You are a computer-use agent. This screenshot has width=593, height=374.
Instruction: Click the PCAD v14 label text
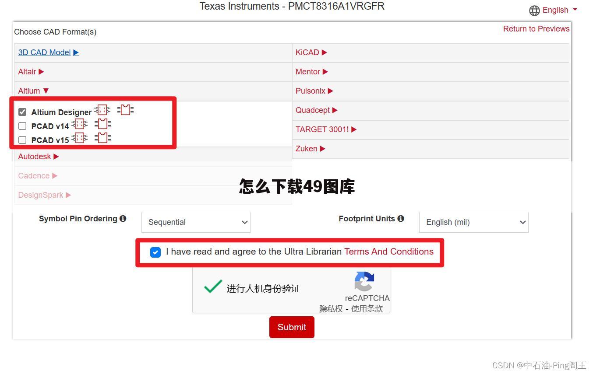[x=50, y=126]
